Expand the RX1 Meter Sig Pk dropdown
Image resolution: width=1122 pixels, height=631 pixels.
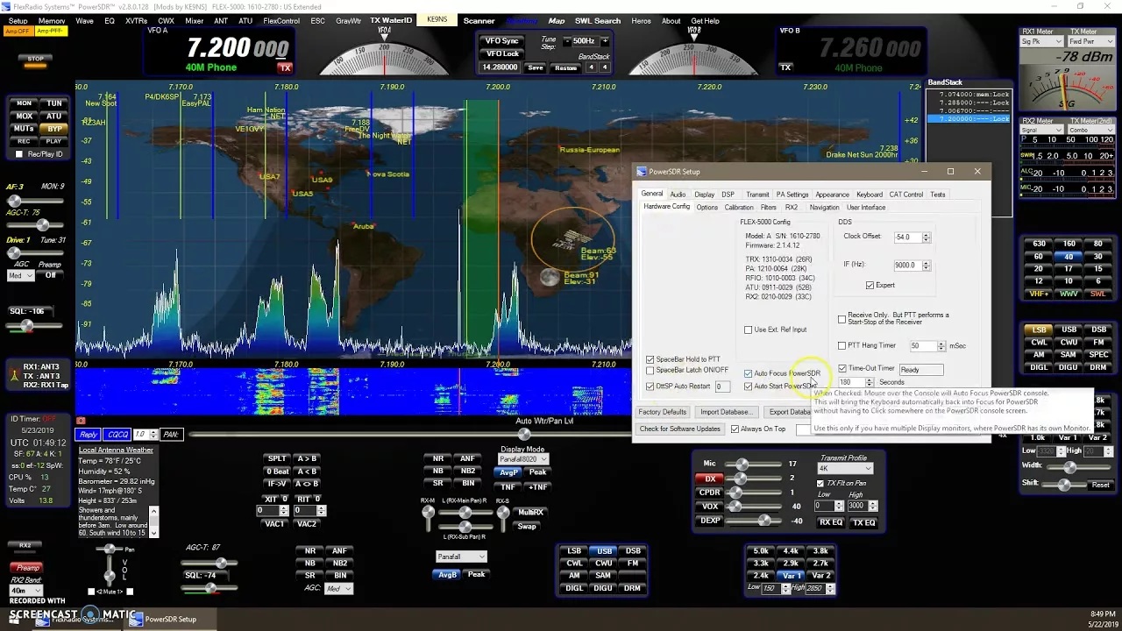point(1040,41)
